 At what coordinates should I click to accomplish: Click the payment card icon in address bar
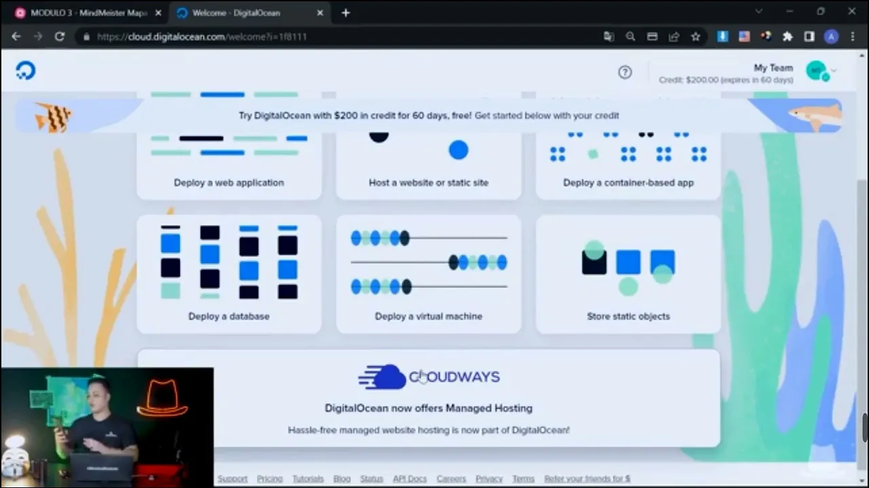pyautogui.click(x=652, y=37)
